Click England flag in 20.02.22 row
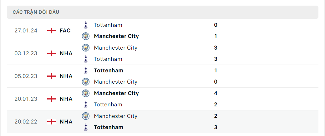 51,122
